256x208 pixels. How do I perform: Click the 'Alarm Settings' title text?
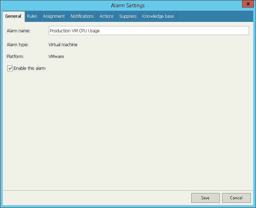click(128, 6)
